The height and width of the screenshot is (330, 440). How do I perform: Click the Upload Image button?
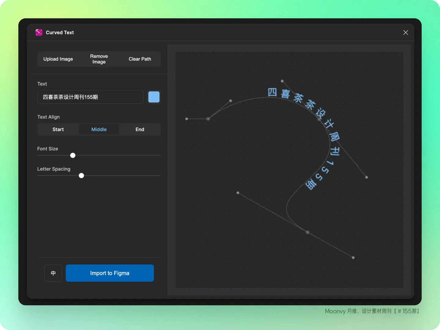58,59
